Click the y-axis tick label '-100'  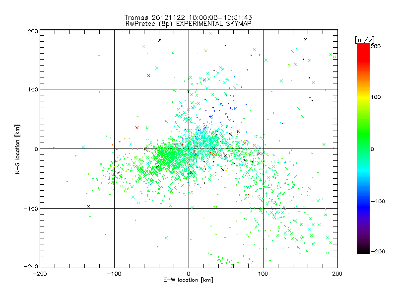31,209
